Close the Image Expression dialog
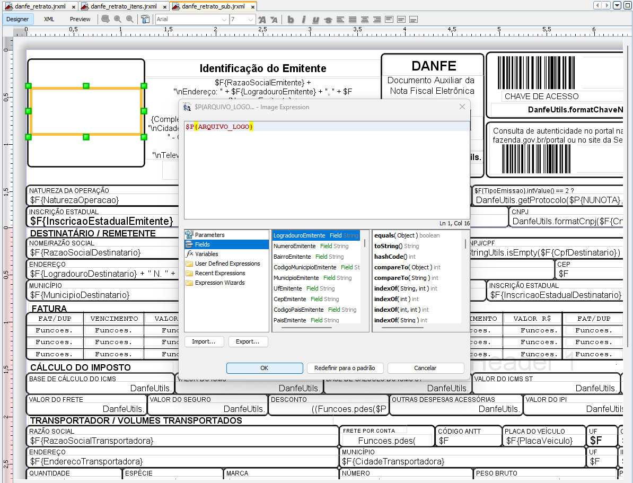The width and height of the screenshot is (633, 483). coord(462,107)
